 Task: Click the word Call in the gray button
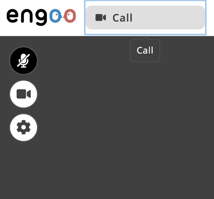click(x=122, y=18)
